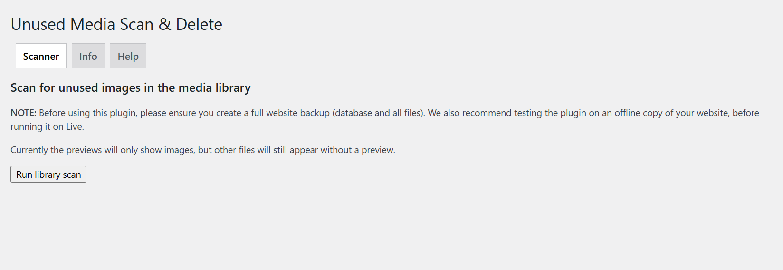Open the Help tab
Screen dimensions: 783x270
128,56
